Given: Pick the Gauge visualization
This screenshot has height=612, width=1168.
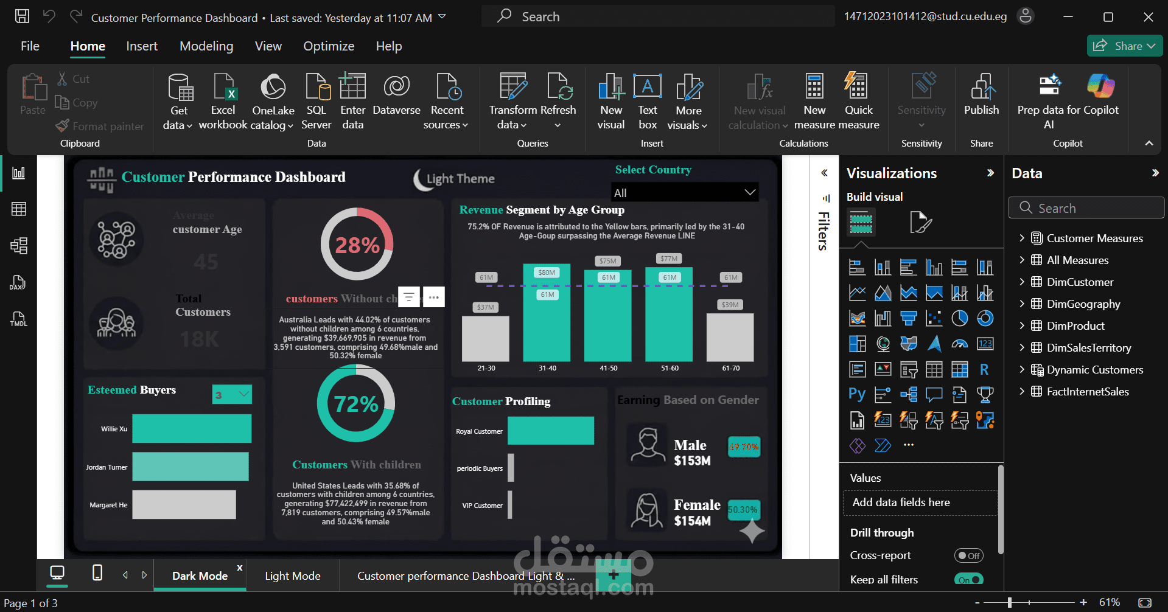Looking at the screenshot, I should 960,344.
